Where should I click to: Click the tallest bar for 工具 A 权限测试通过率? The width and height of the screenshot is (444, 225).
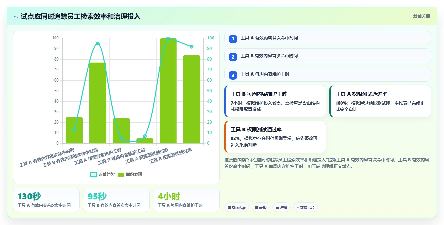168,91
